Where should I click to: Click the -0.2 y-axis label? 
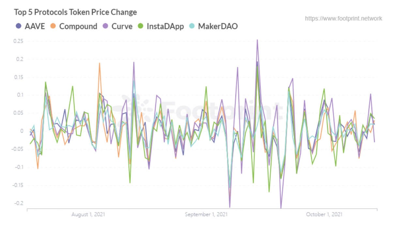click(18, 203)
